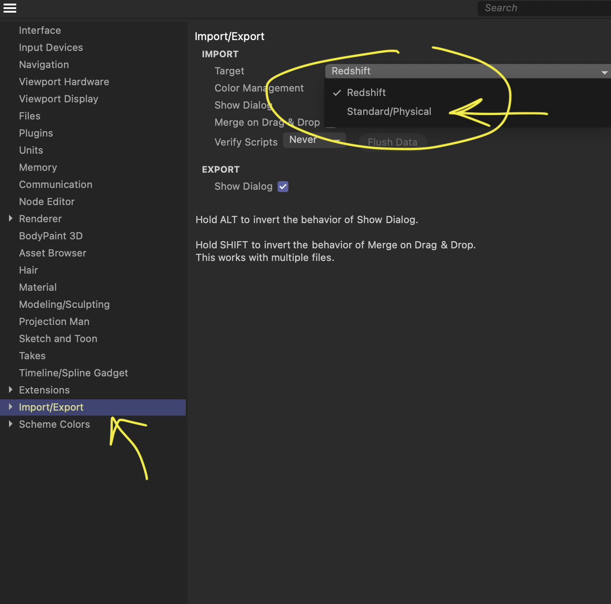Select Asset Browser category
The height and width of the screenshot is (604, 611).
pyautogui.click(x=53, y=253)
